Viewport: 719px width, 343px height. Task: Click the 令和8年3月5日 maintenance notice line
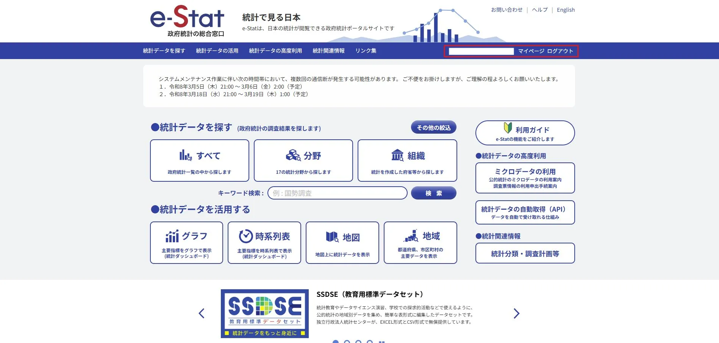point(231,87)
